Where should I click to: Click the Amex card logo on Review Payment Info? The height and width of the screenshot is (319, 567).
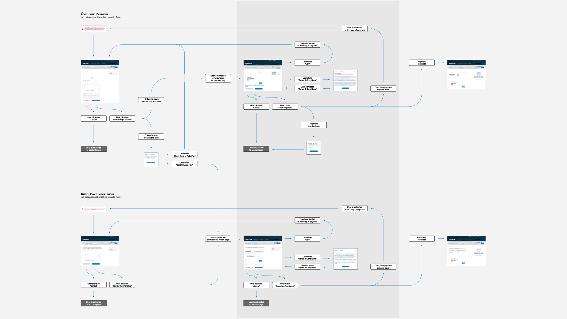click(x=260, y=83)
